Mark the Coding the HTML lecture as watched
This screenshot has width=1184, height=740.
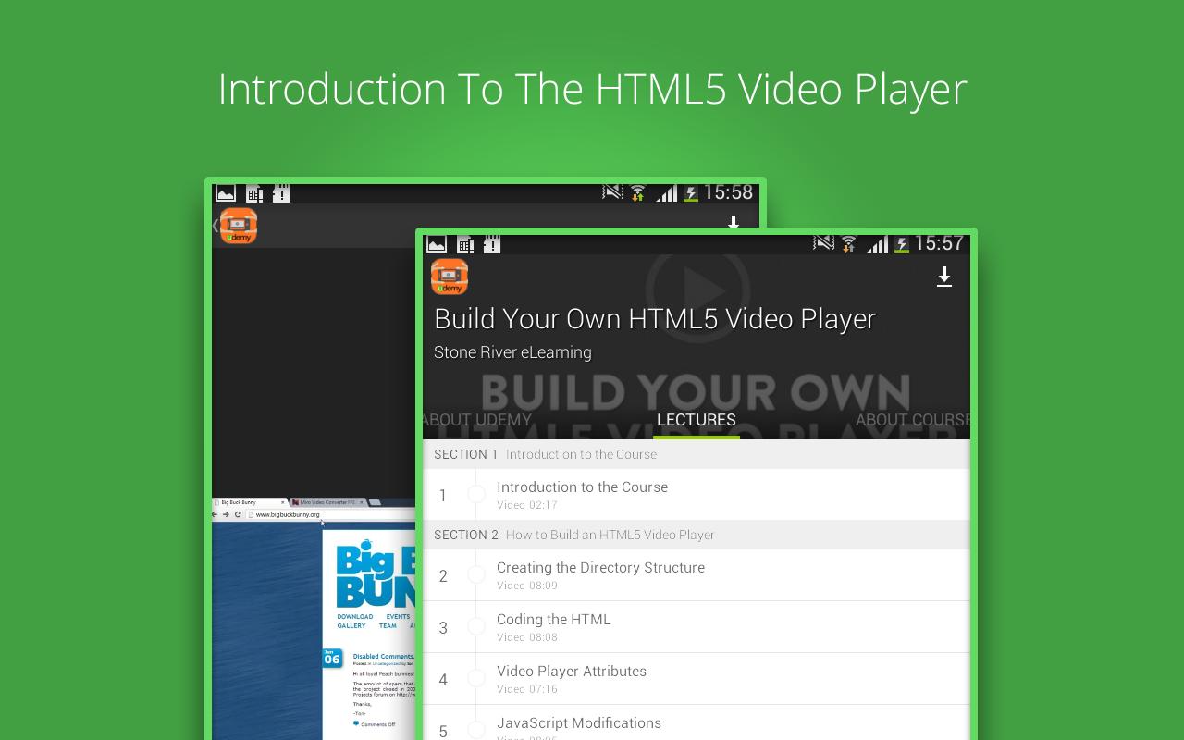[477, 626]
